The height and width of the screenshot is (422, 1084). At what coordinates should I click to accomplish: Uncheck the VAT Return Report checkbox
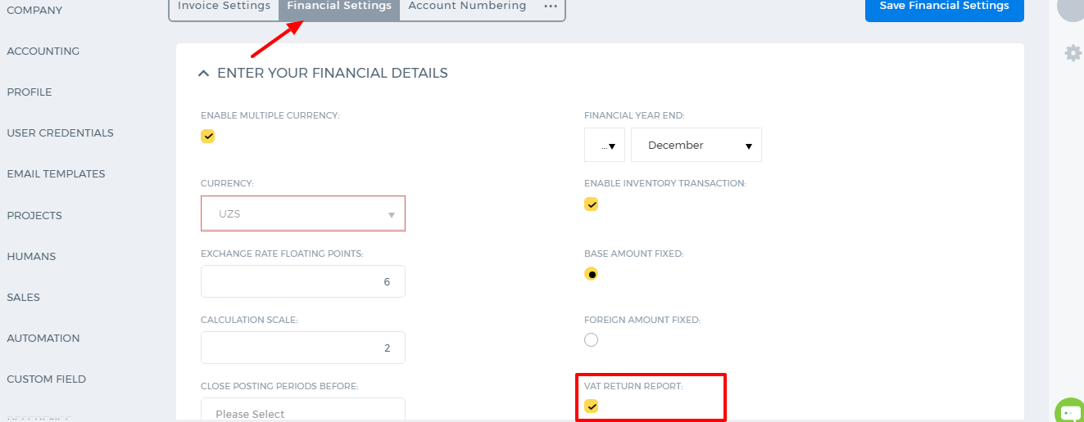click(592, 406)
